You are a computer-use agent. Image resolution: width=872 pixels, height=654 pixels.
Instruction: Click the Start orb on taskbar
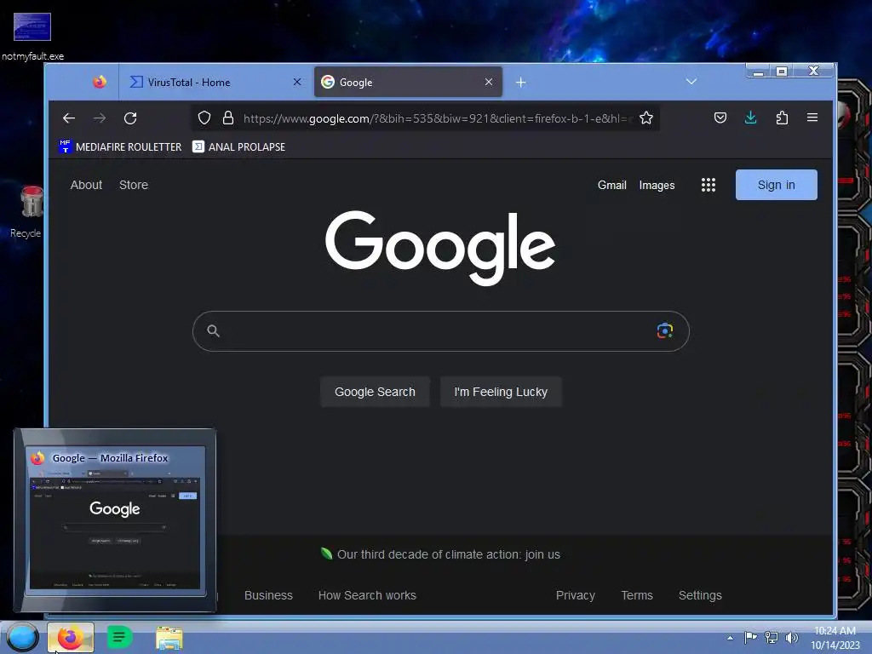(22, 637)
